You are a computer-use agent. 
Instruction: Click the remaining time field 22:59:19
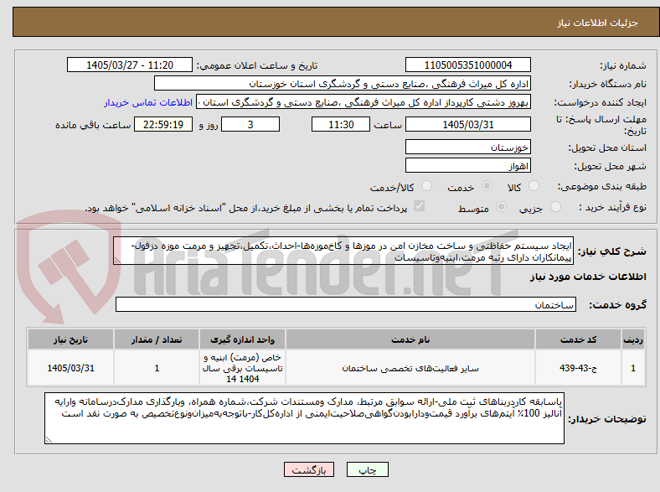pos(163,124)
